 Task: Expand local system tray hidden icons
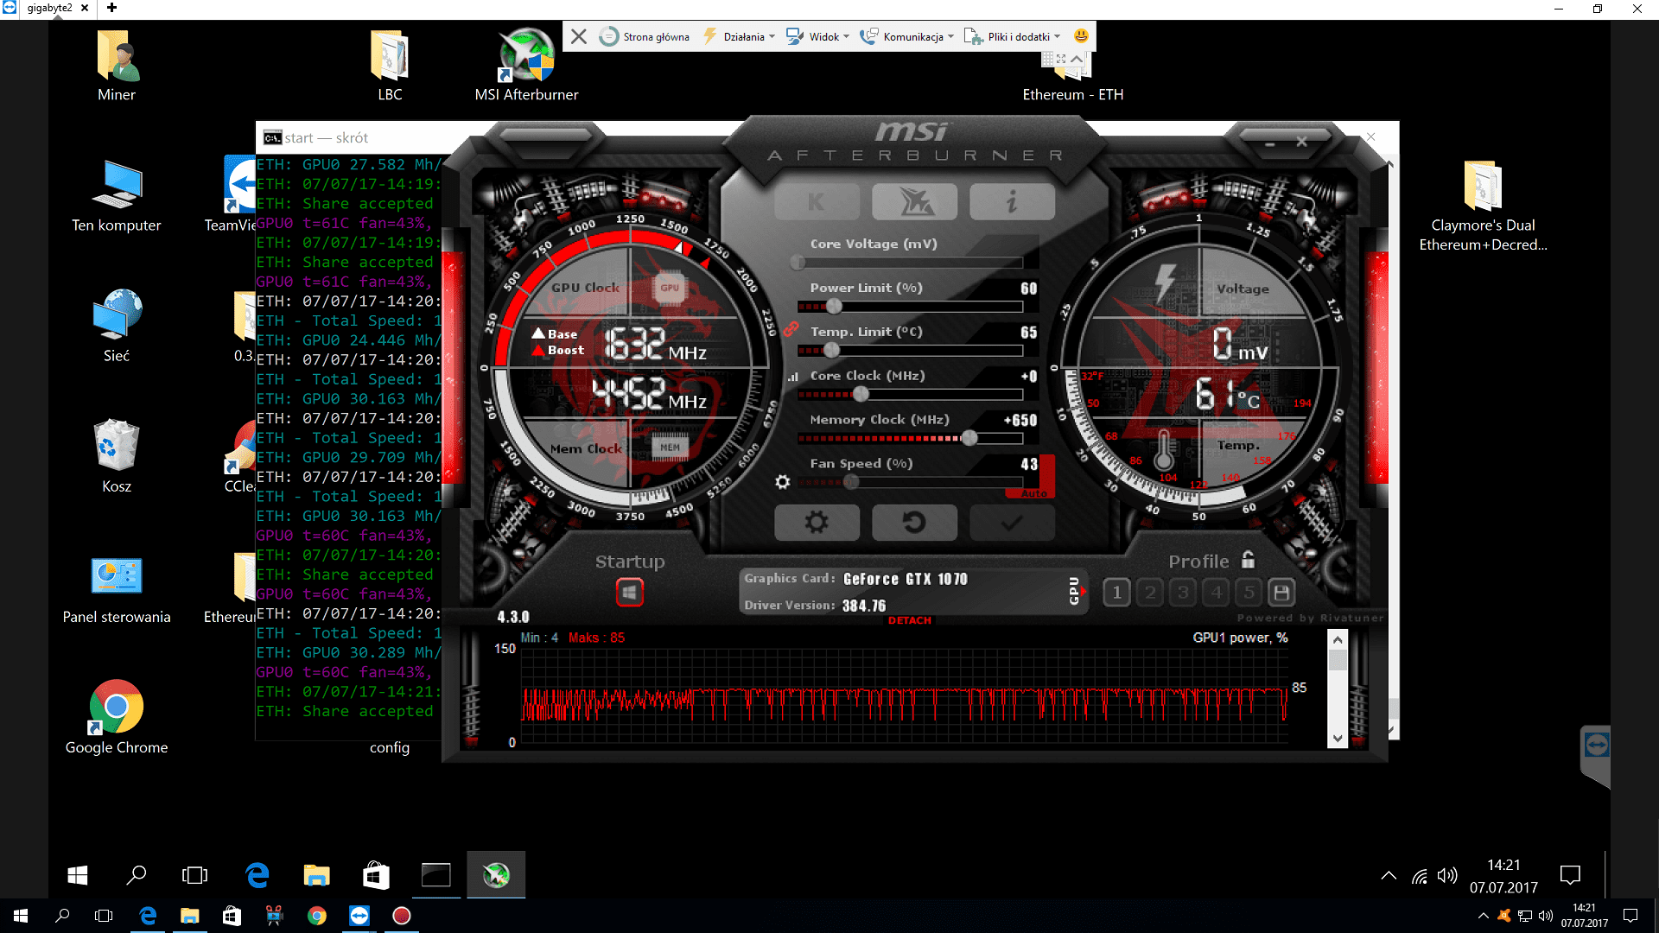tap(1484, 916)
